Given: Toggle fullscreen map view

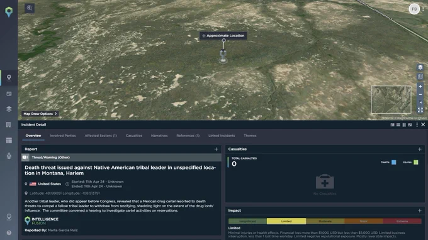Looking at the screenshot, I should click(420, 110).
